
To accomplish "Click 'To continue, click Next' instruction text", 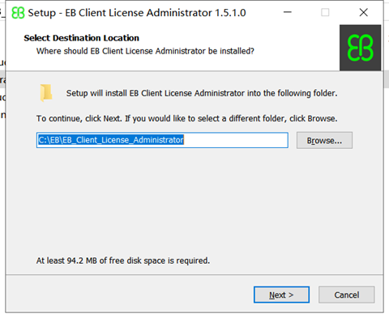I will (187, 119).
